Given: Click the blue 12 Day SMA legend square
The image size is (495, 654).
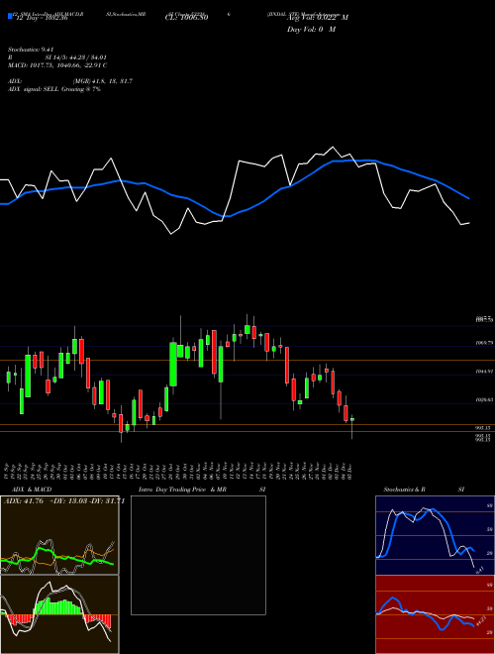Looking at the screenshot, I should (10, 17).
